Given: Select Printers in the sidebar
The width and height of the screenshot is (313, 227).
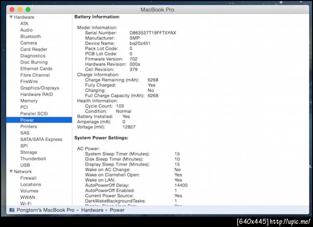Looking at the screenshot, I should coord(29,127).
